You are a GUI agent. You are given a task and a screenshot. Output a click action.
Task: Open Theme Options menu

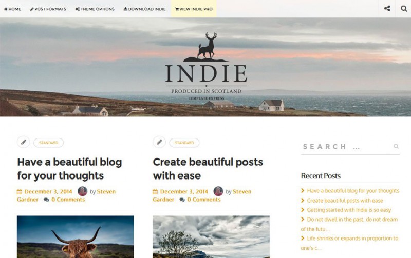95,9
